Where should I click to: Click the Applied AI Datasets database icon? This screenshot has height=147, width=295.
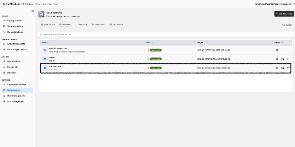(45, 50)
